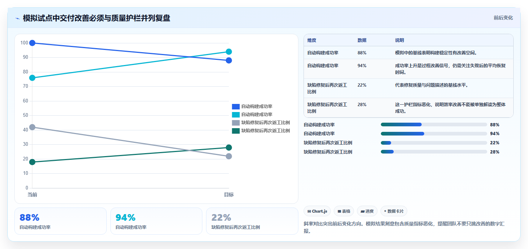Image resolution: width=528 pixels, height=249 pixels.
Task: Click the cyan data point at 76 on 当前
Action: point(32,78)
